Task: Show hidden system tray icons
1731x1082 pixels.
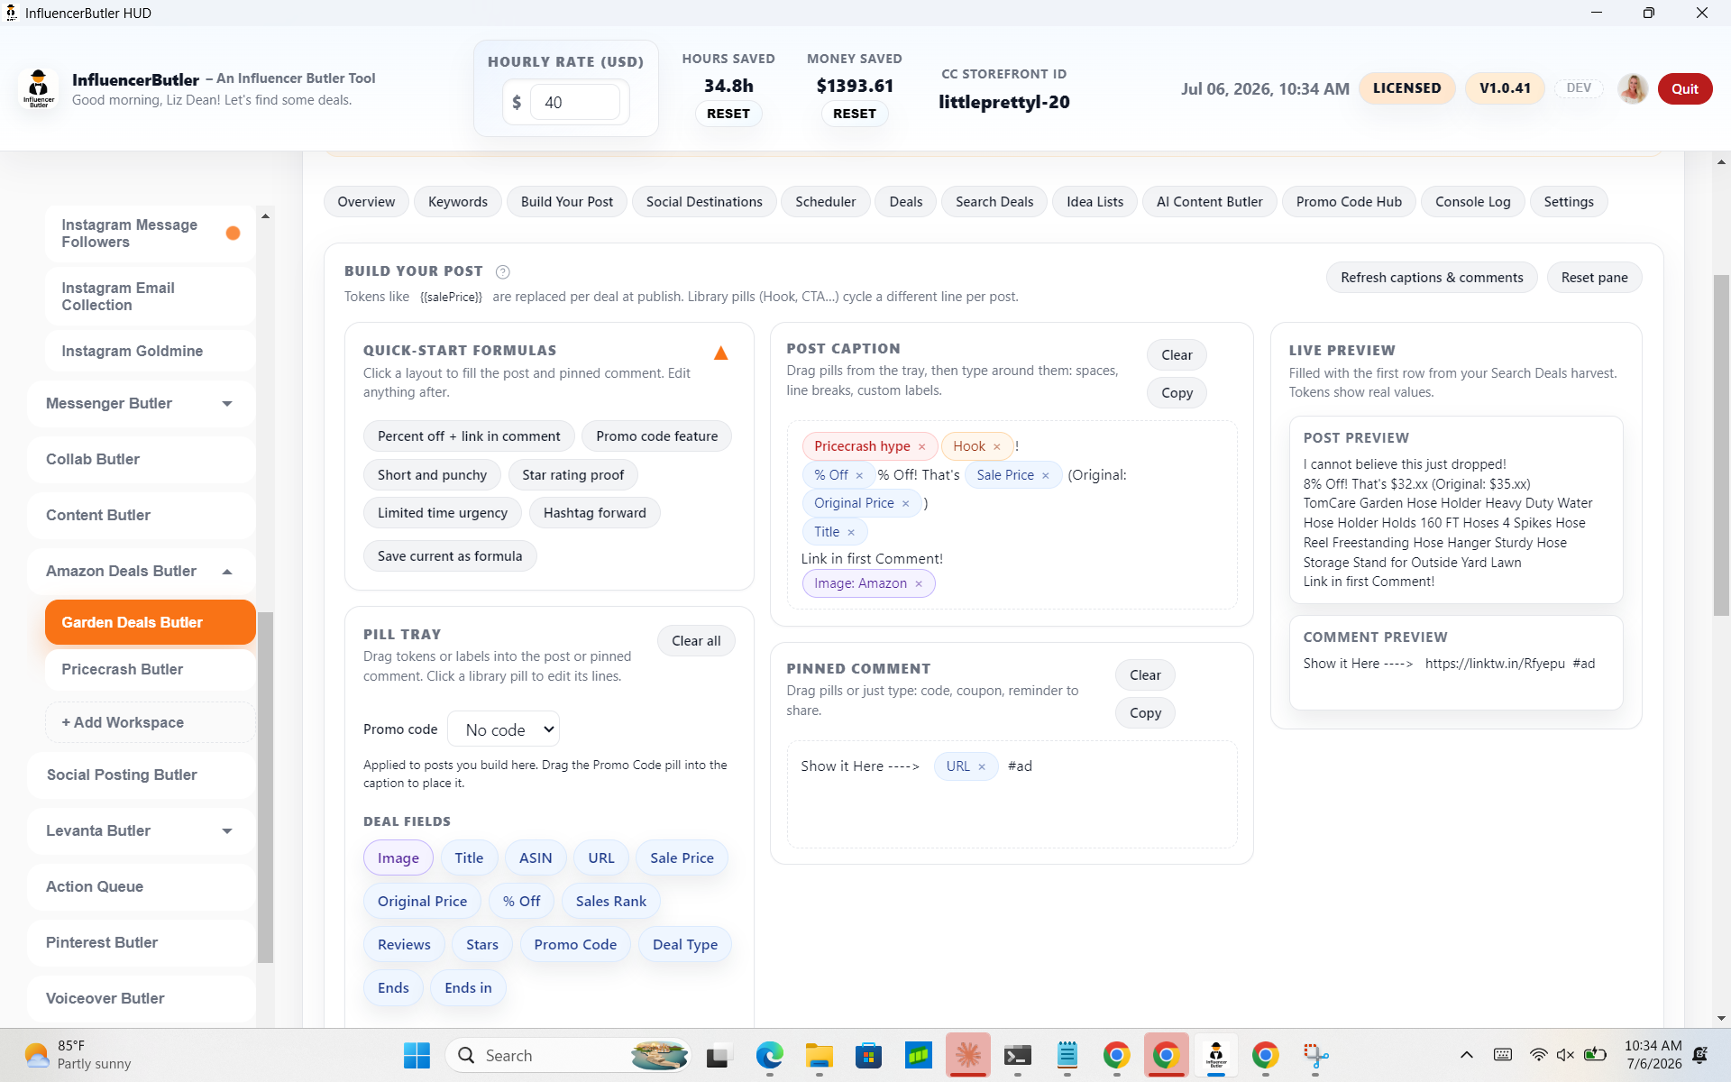Action: point(1467,1055)
